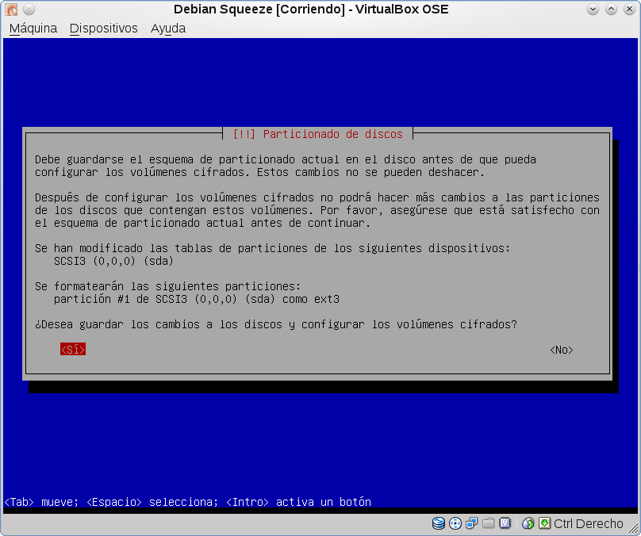The image size is (641, 536).
Task: Minimize the VirtualBox window
Action: [x=593, y=9]
